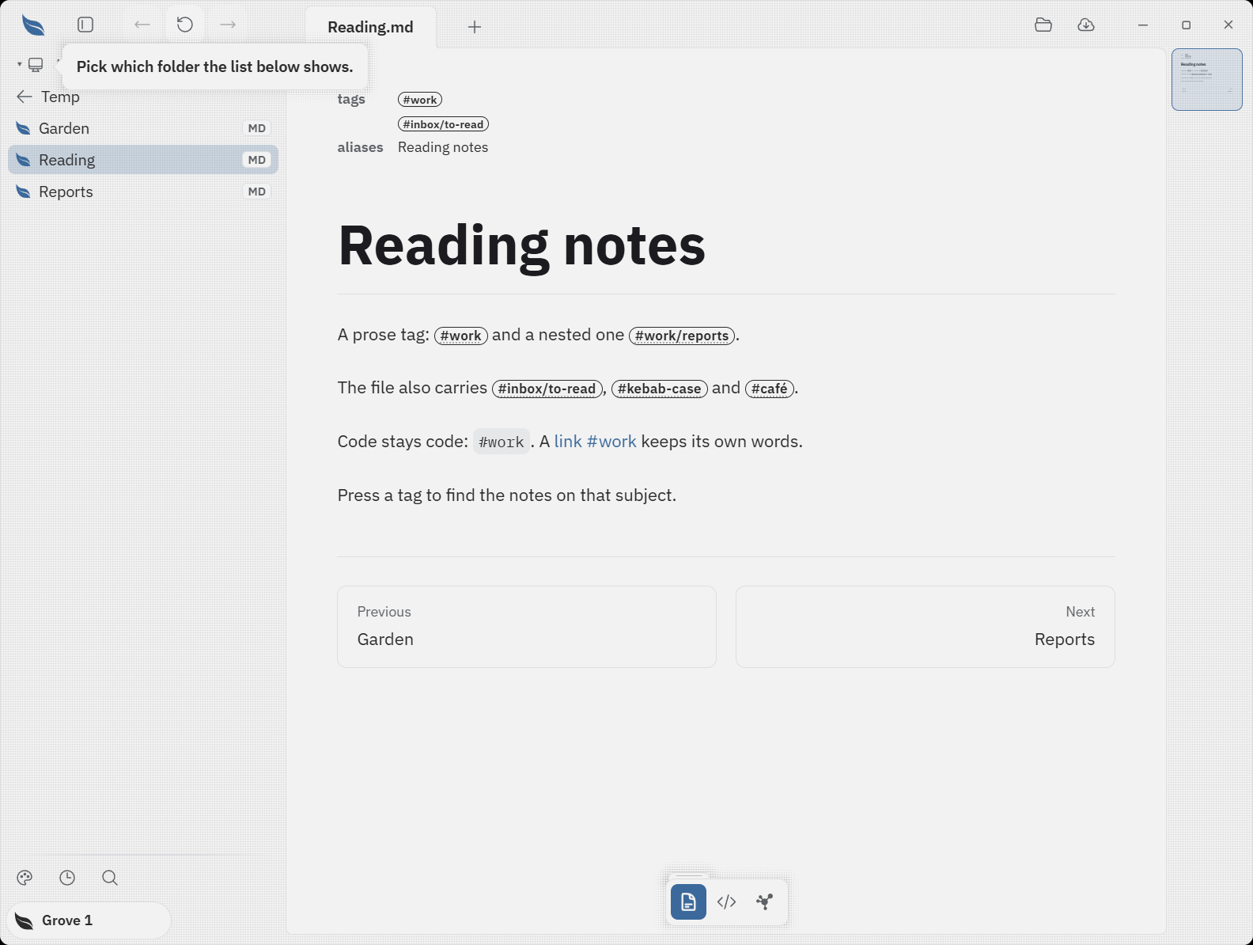The width and height of the screenshot is (1253, 945).
Task: Click the inline #work prose tag
Action: [x=460, y=336]
